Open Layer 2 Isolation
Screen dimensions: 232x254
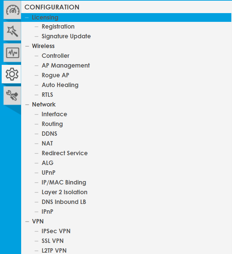pos(64,192)
